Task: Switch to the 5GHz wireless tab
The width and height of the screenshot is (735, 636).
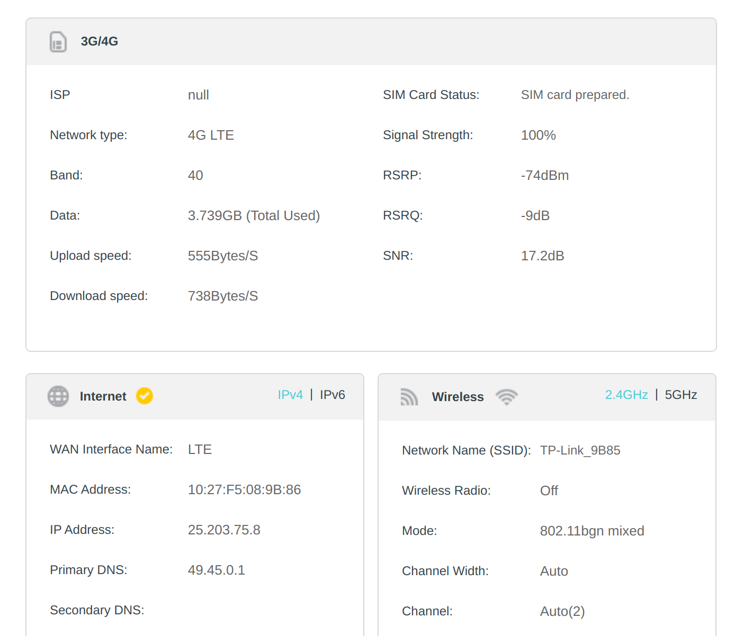Action: (681, 394)
